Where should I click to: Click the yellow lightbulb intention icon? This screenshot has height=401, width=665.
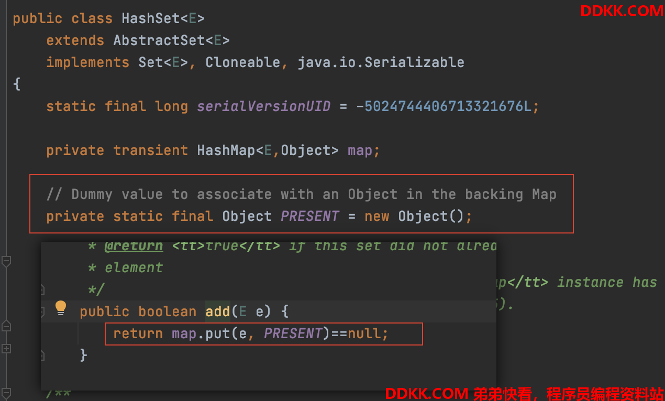click(61, 308)
